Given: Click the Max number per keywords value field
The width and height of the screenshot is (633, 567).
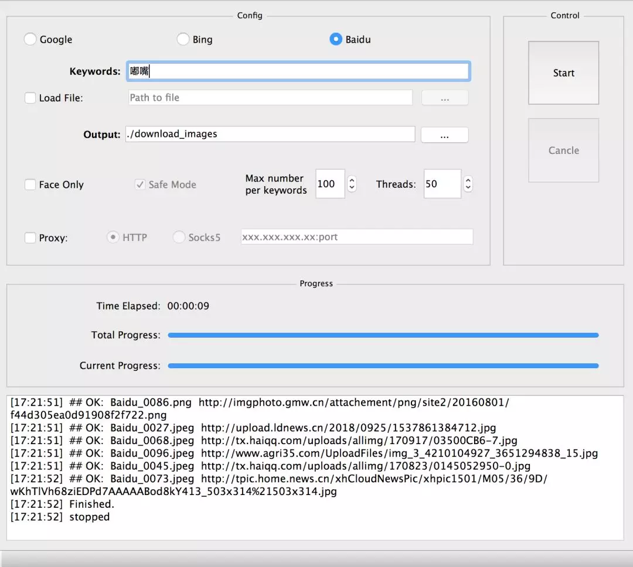Looking at the screenshot, I should coord(330,184).
